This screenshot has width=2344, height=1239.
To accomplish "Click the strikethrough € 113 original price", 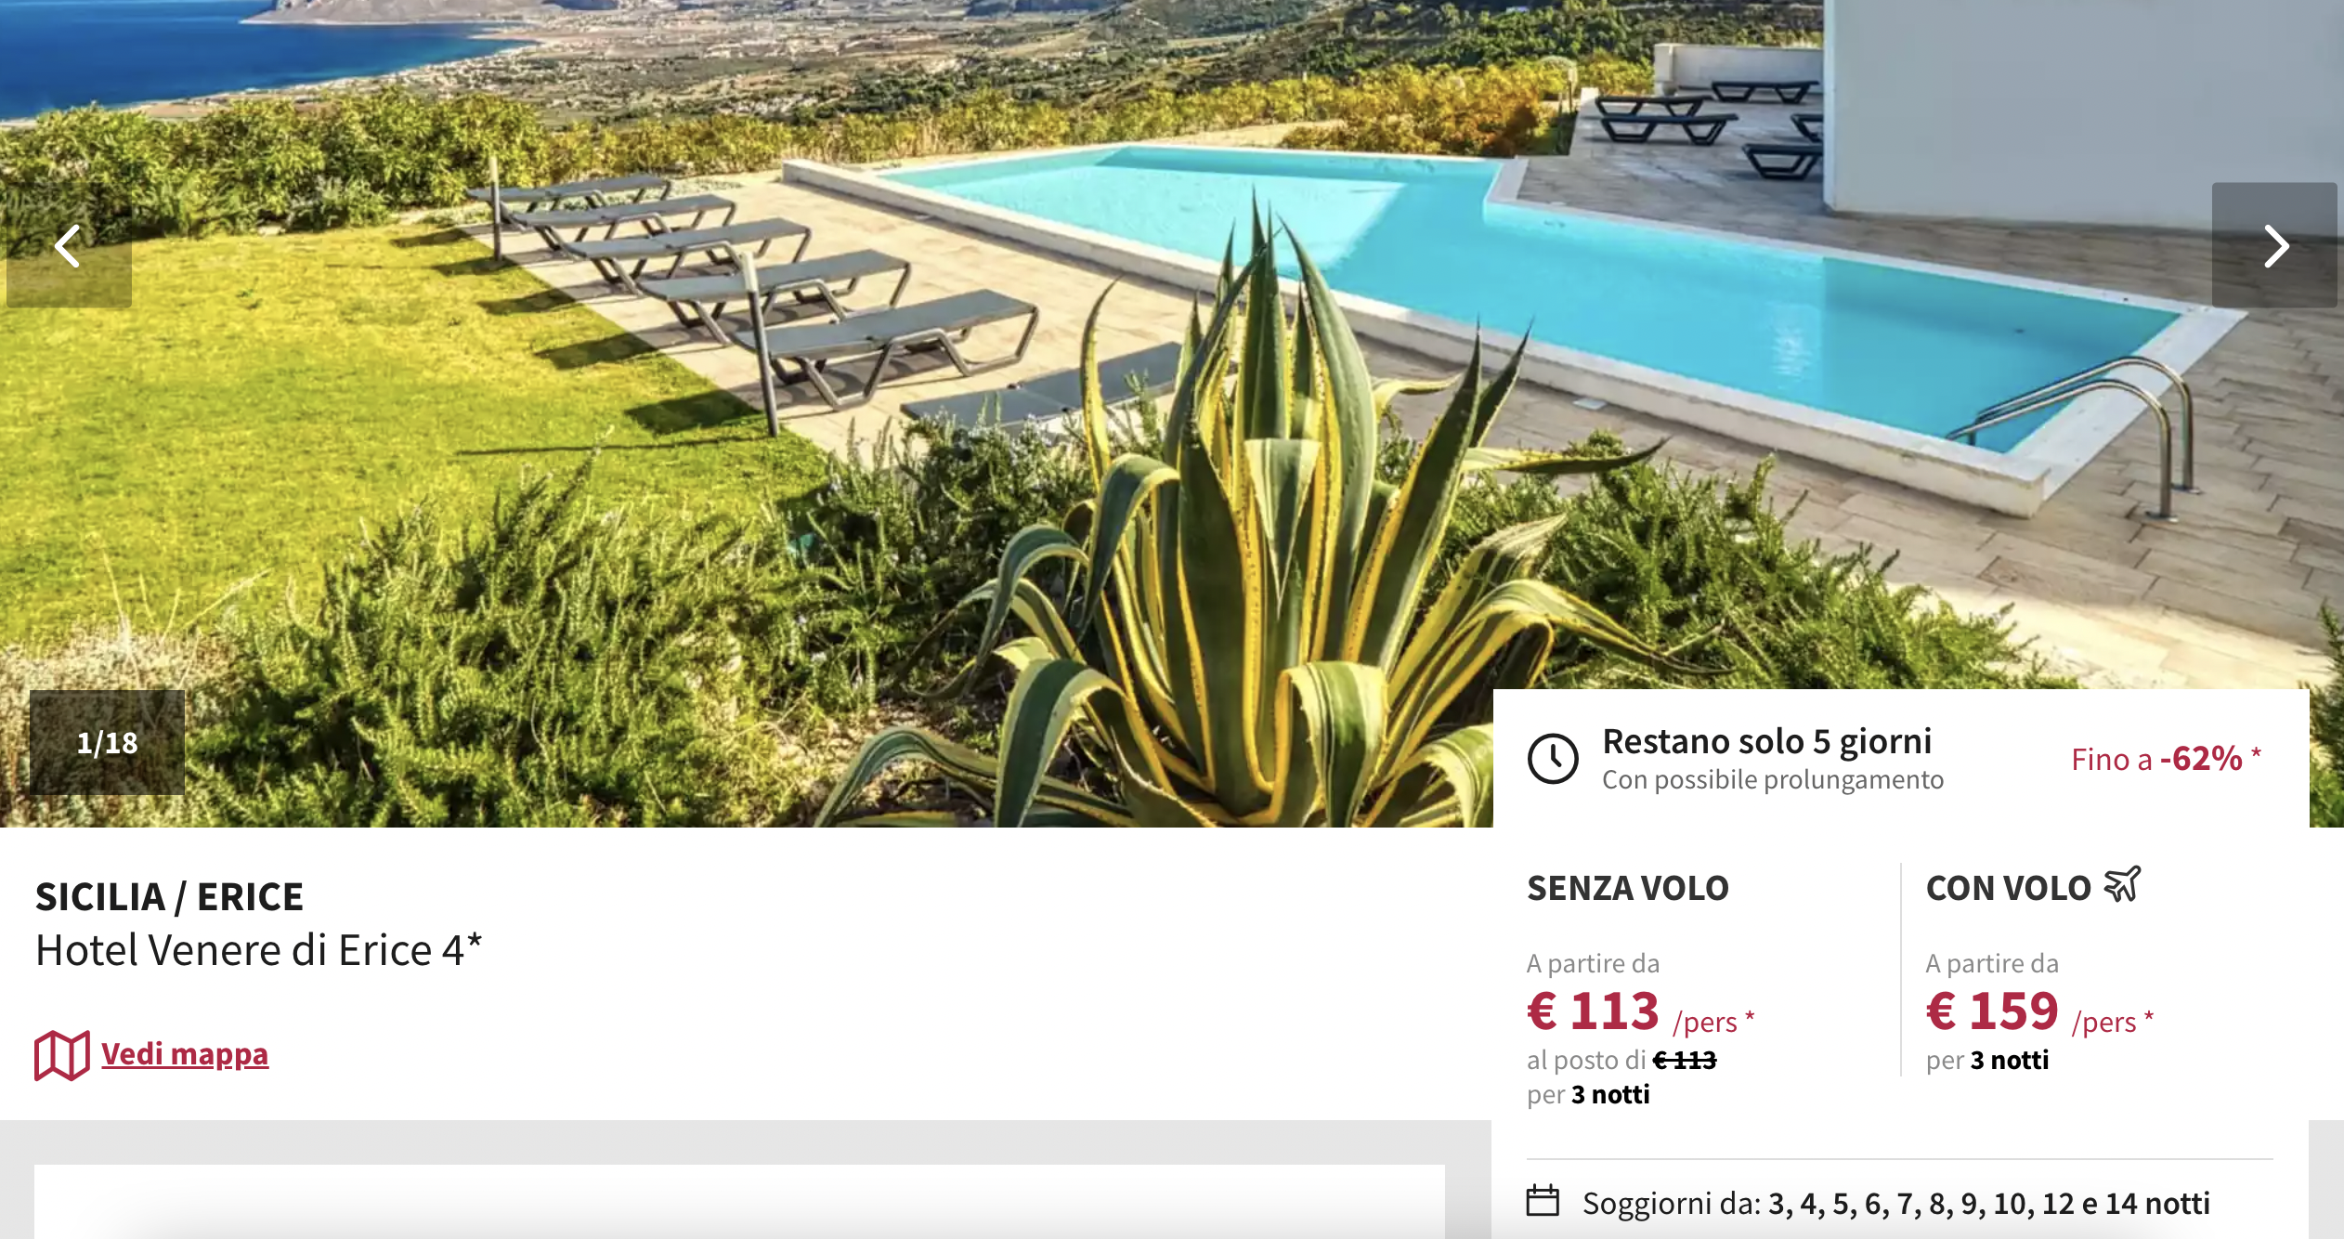I will point(1685,1060).
